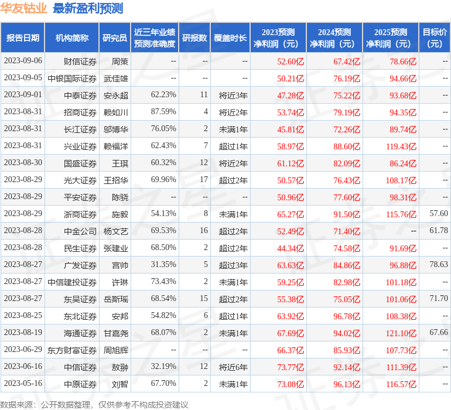Click the institution 兴业证券
Screen dimensions: 451x410
point(80,146)
